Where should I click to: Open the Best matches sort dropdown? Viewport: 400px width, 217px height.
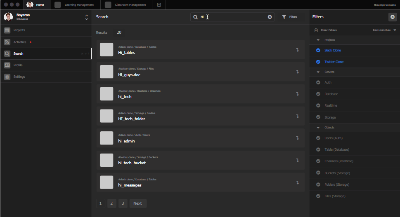pos(384,30)
